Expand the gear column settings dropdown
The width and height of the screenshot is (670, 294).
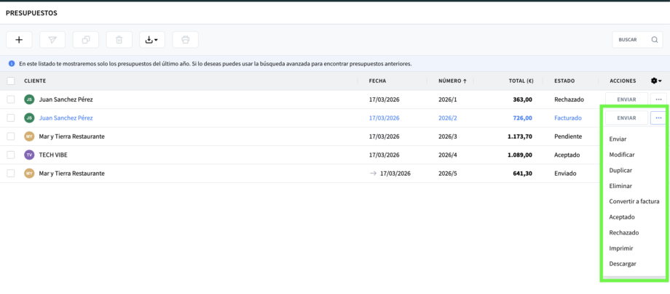(x=655, y=81)
